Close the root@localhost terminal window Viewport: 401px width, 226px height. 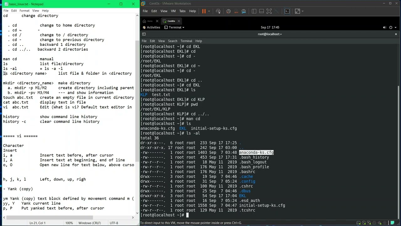(x=396, y=34)
